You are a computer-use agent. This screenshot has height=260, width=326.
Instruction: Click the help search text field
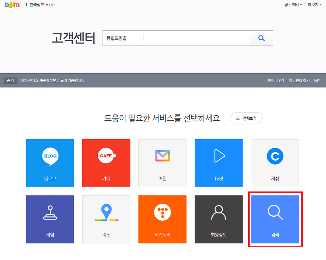pos(196,38)
